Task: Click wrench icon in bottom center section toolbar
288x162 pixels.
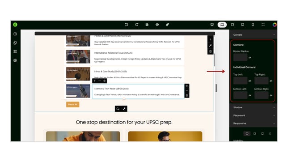Action: pos(124,109)
